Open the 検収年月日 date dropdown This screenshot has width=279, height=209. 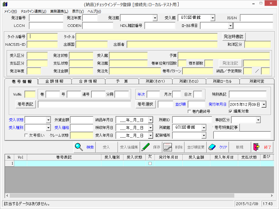point(151,127)
